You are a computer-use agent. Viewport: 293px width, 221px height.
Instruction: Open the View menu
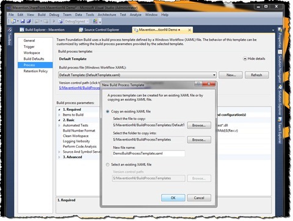[31, 15]
